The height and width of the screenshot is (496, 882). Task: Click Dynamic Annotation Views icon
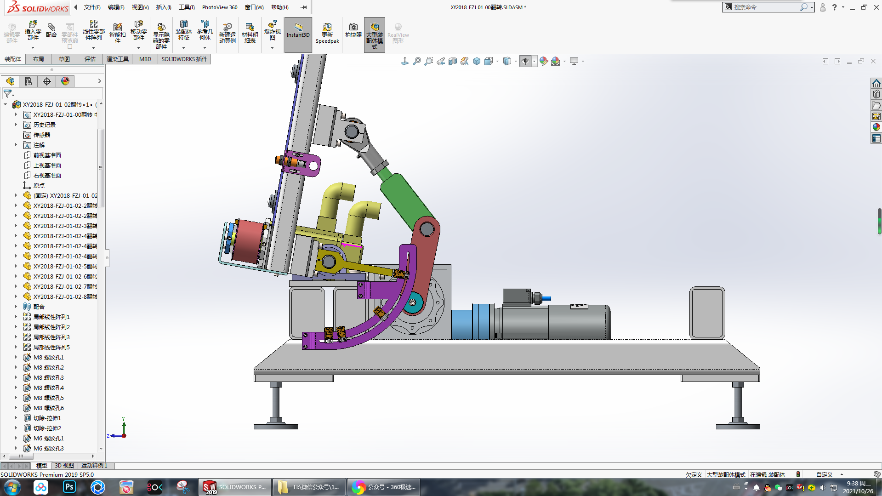coord(464,61)
